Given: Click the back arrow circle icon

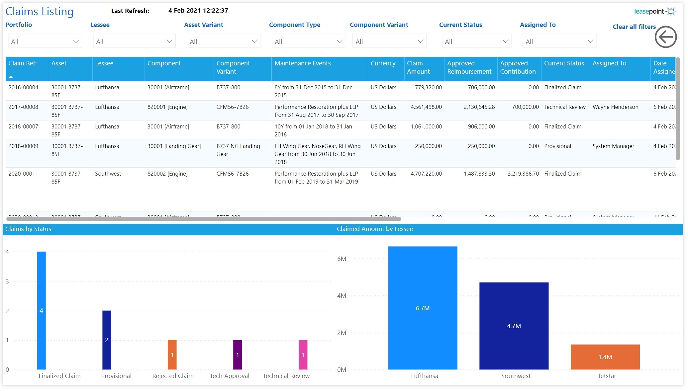Looking at the screenshot, I should point(666,37).
